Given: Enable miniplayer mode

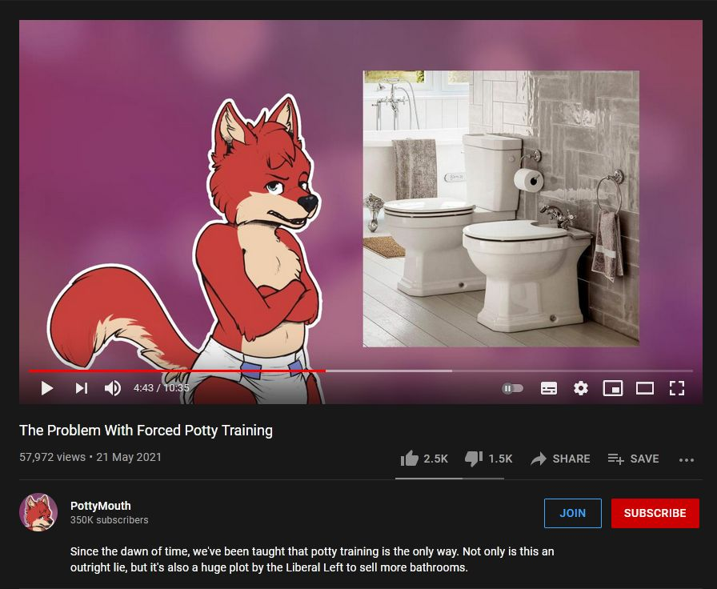Looking at the screenshot, I should click(x=613, y=388).
